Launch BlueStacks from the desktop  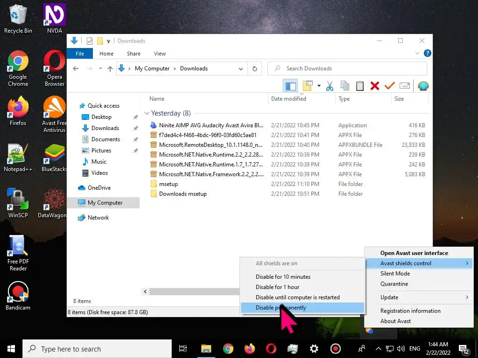pyautogui.click(x=54, y=158)
